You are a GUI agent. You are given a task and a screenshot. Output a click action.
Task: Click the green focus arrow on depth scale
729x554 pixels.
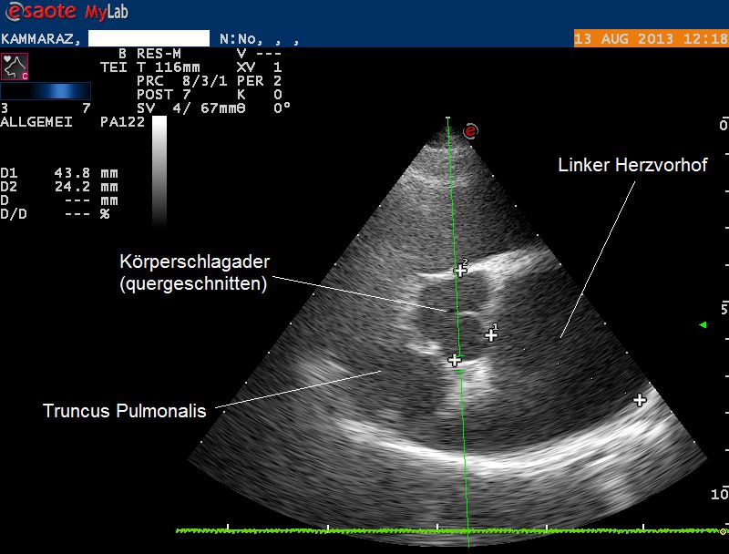702,324
